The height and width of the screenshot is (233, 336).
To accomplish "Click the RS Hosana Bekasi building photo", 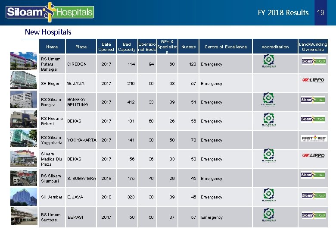I will tap(24, 119).
